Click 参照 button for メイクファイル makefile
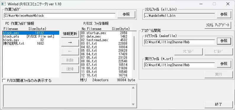The image size is (235, 110). coord(224,41)
